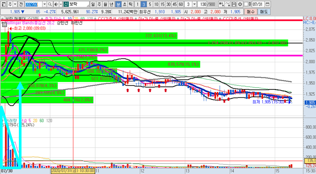This screenshot has width=316, height=174.
Task: Click the 2020/07/31 10:30:00 time axis label
Action: point(73,171)
